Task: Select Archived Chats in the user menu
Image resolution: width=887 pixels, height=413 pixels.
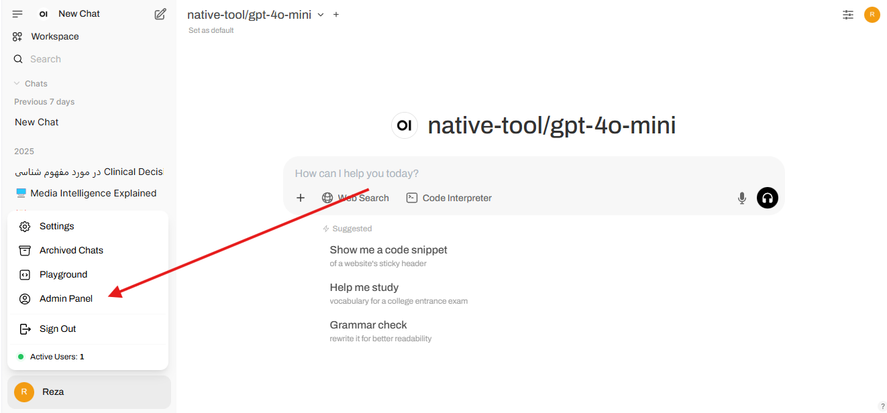Action: tap(71, 250)
